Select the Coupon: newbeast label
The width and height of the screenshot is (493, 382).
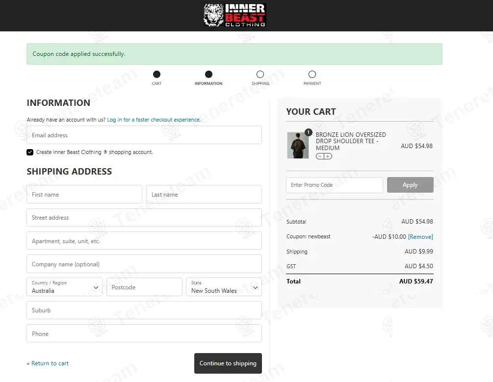tap(309, 236)
